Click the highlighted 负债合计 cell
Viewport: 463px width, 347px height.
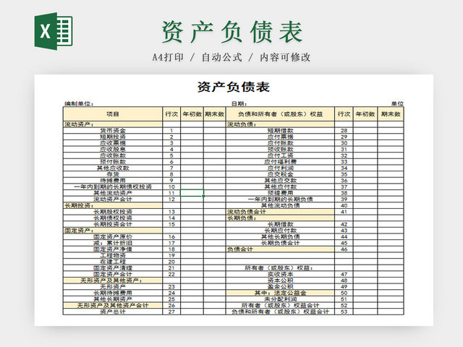(280, 249)
